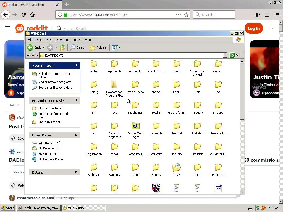
Task: Click the Reddit Log In button
Action: (x=254, y=28)
